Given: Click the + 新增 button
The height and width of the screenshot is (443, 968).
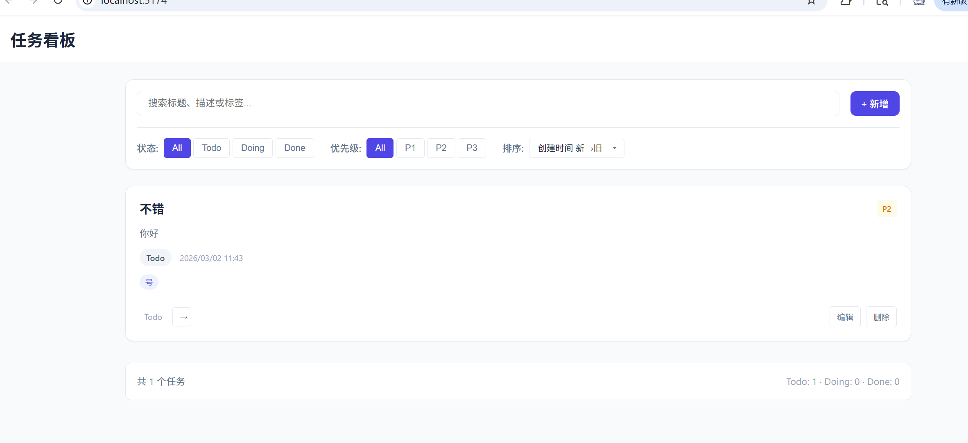Looking at the screenshot, I should point(875,104).
